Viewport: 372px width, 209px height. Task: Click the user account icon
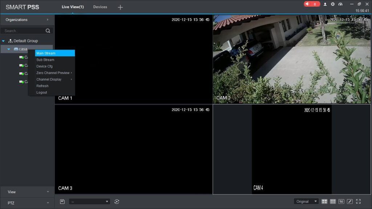click(325, 4)
